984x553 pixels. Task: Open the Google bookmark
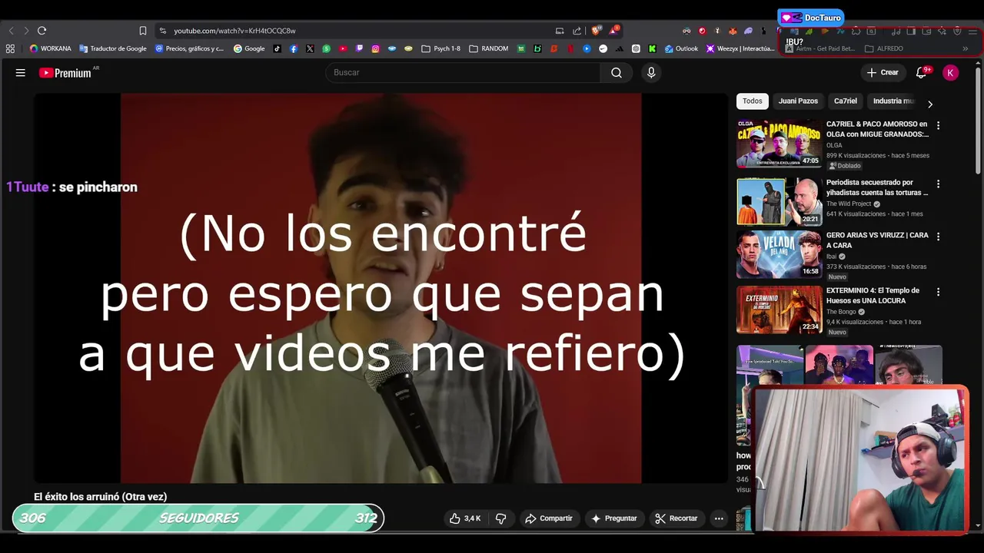[249, 48]
